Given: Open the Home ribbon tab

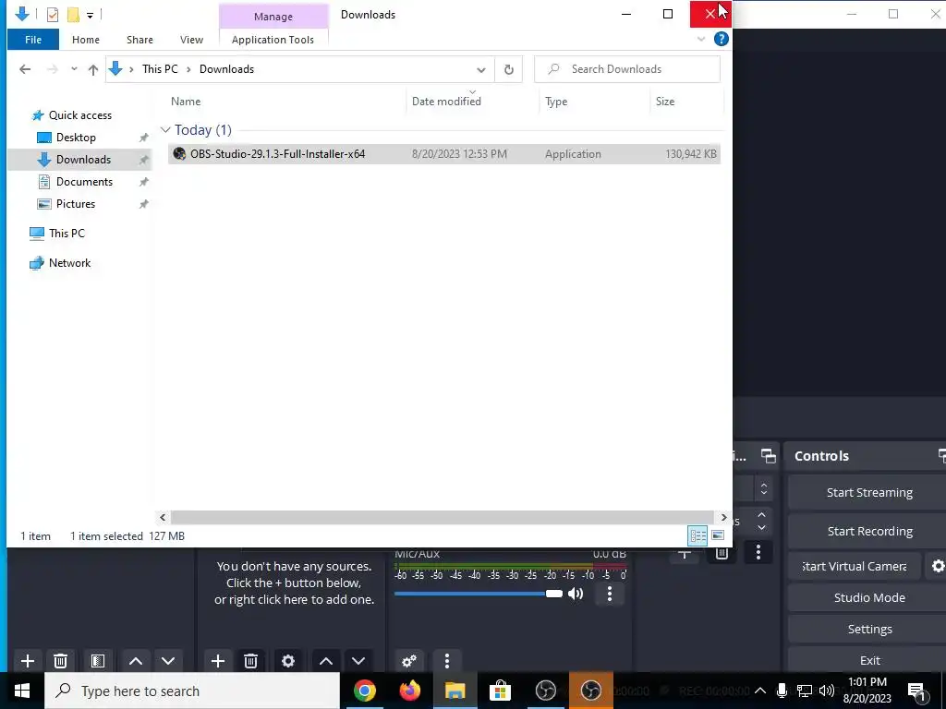Looking at the screenshot, I should (x=86, y=40).
